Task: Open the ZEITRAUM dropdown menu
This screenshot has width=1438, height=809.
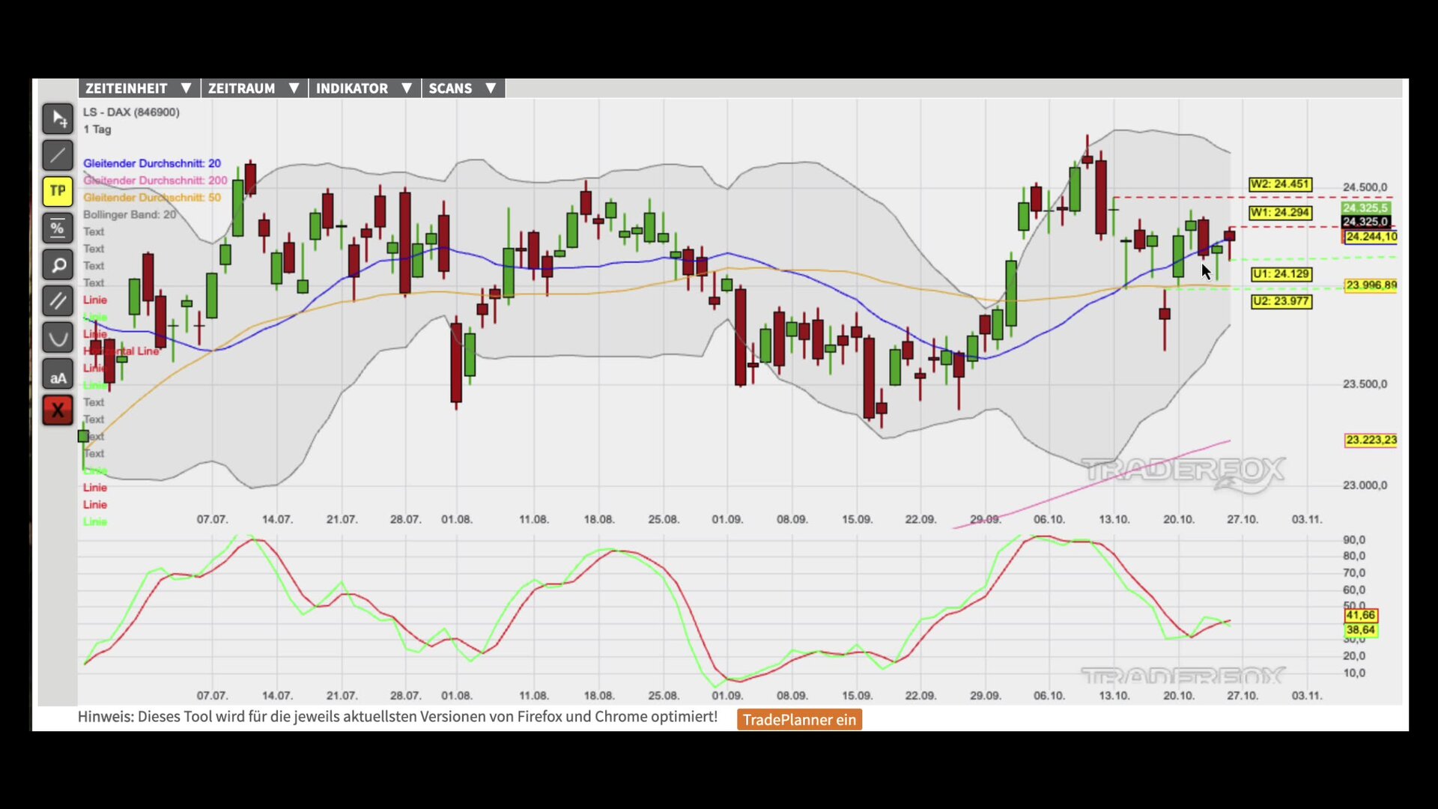Action: (254, 88)
